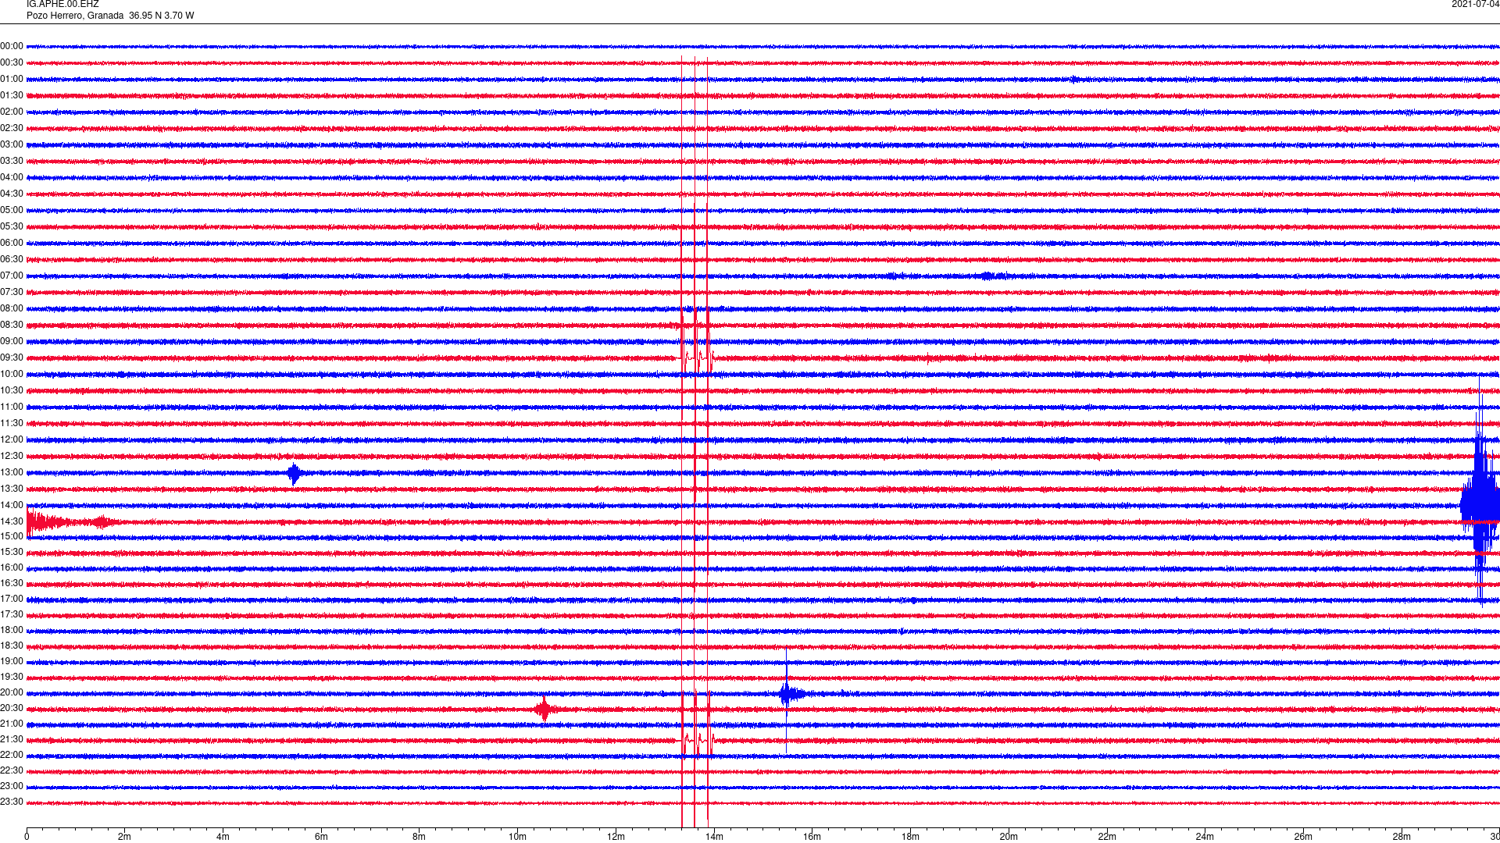Click the 2m tick on the minute axis
This screenshot has height=843, width=1500.
coord(125,837)
